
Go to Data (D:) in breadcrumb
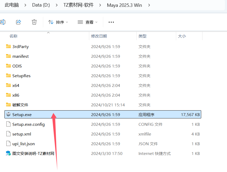coord(41,5)
